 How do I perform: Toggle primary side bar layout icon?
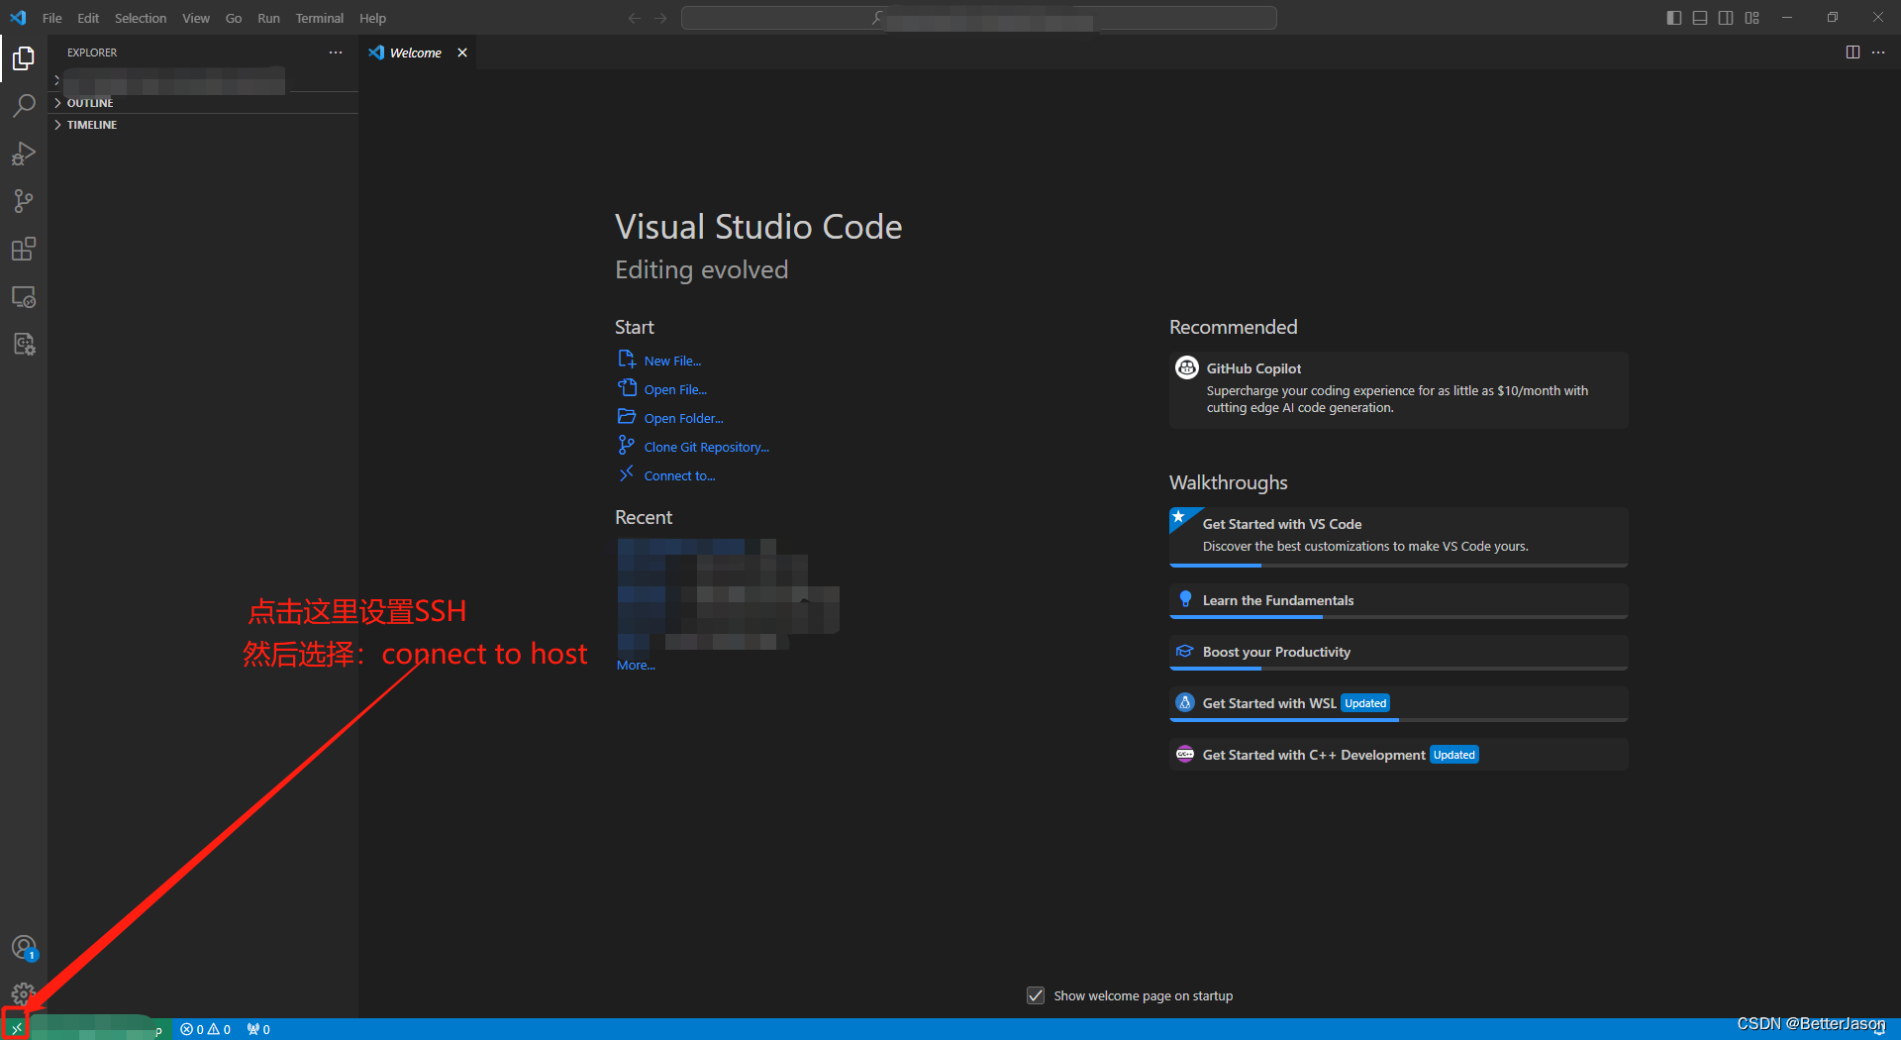(x=1674, y=18)
